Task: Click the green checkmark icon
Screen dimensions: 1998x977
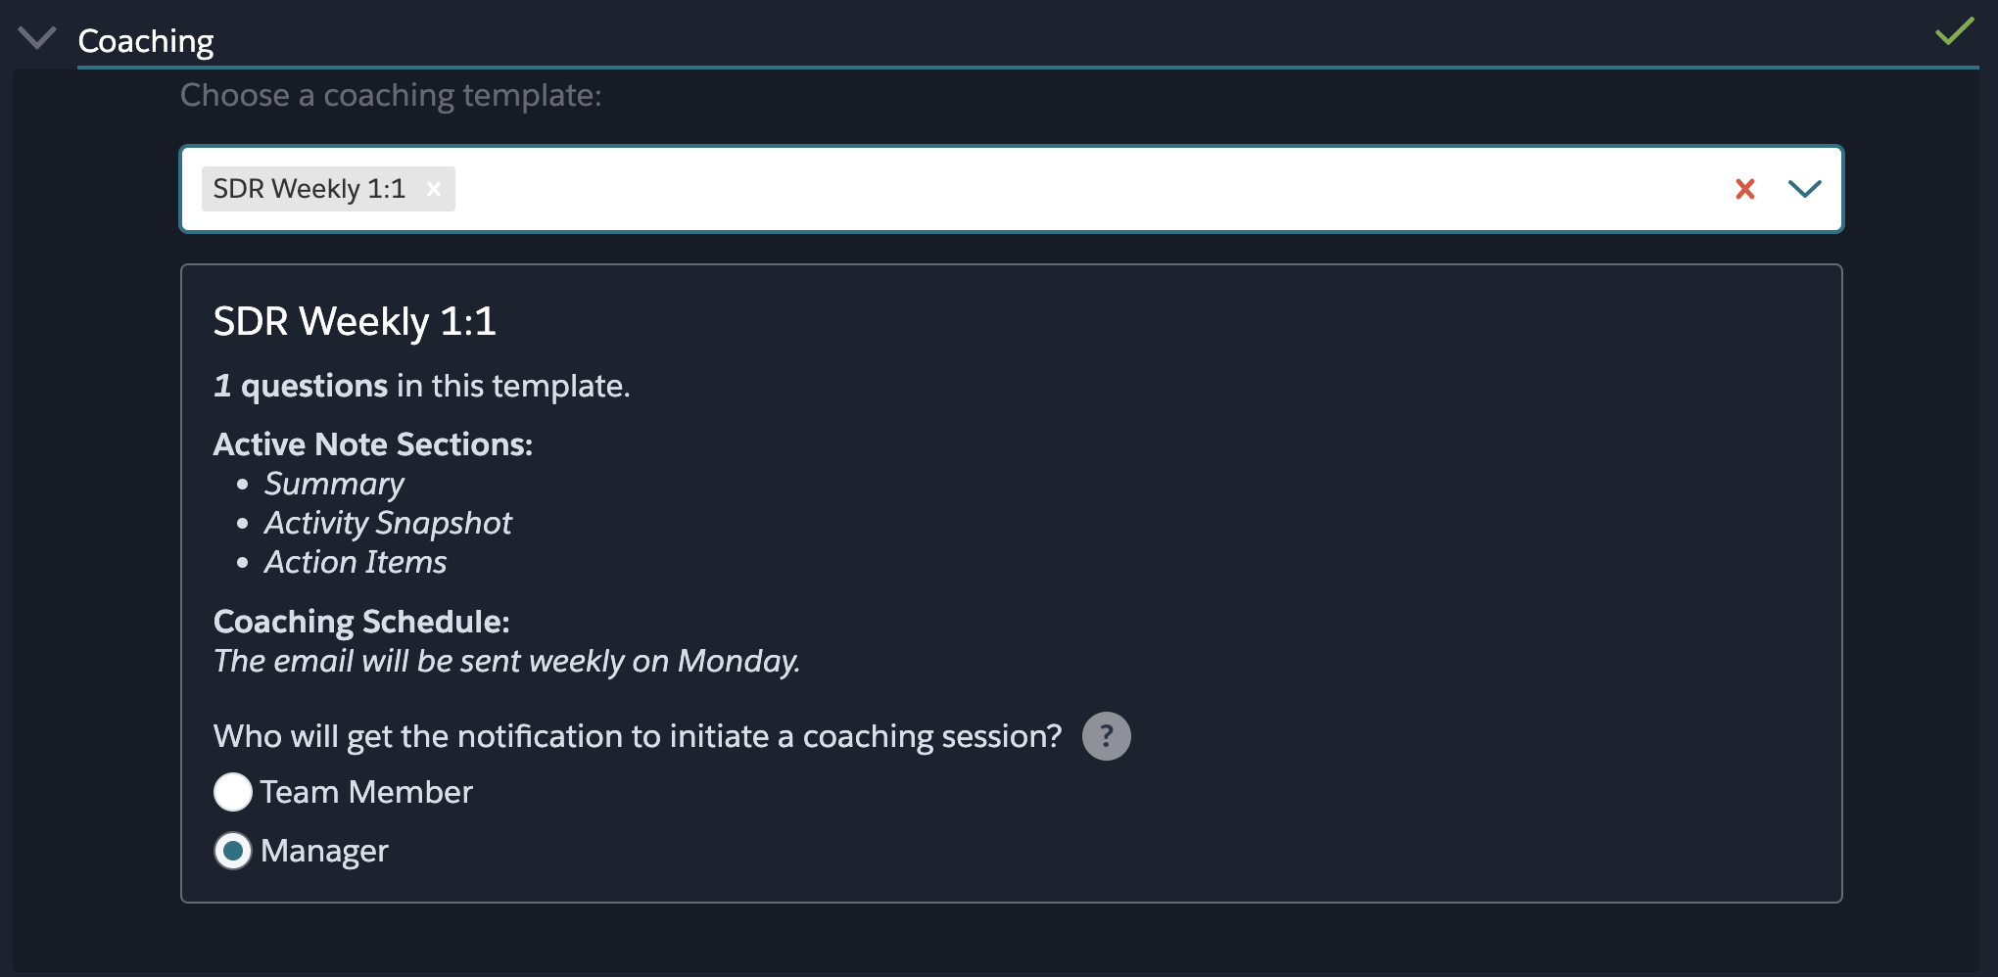Action: coord(1954,31)
